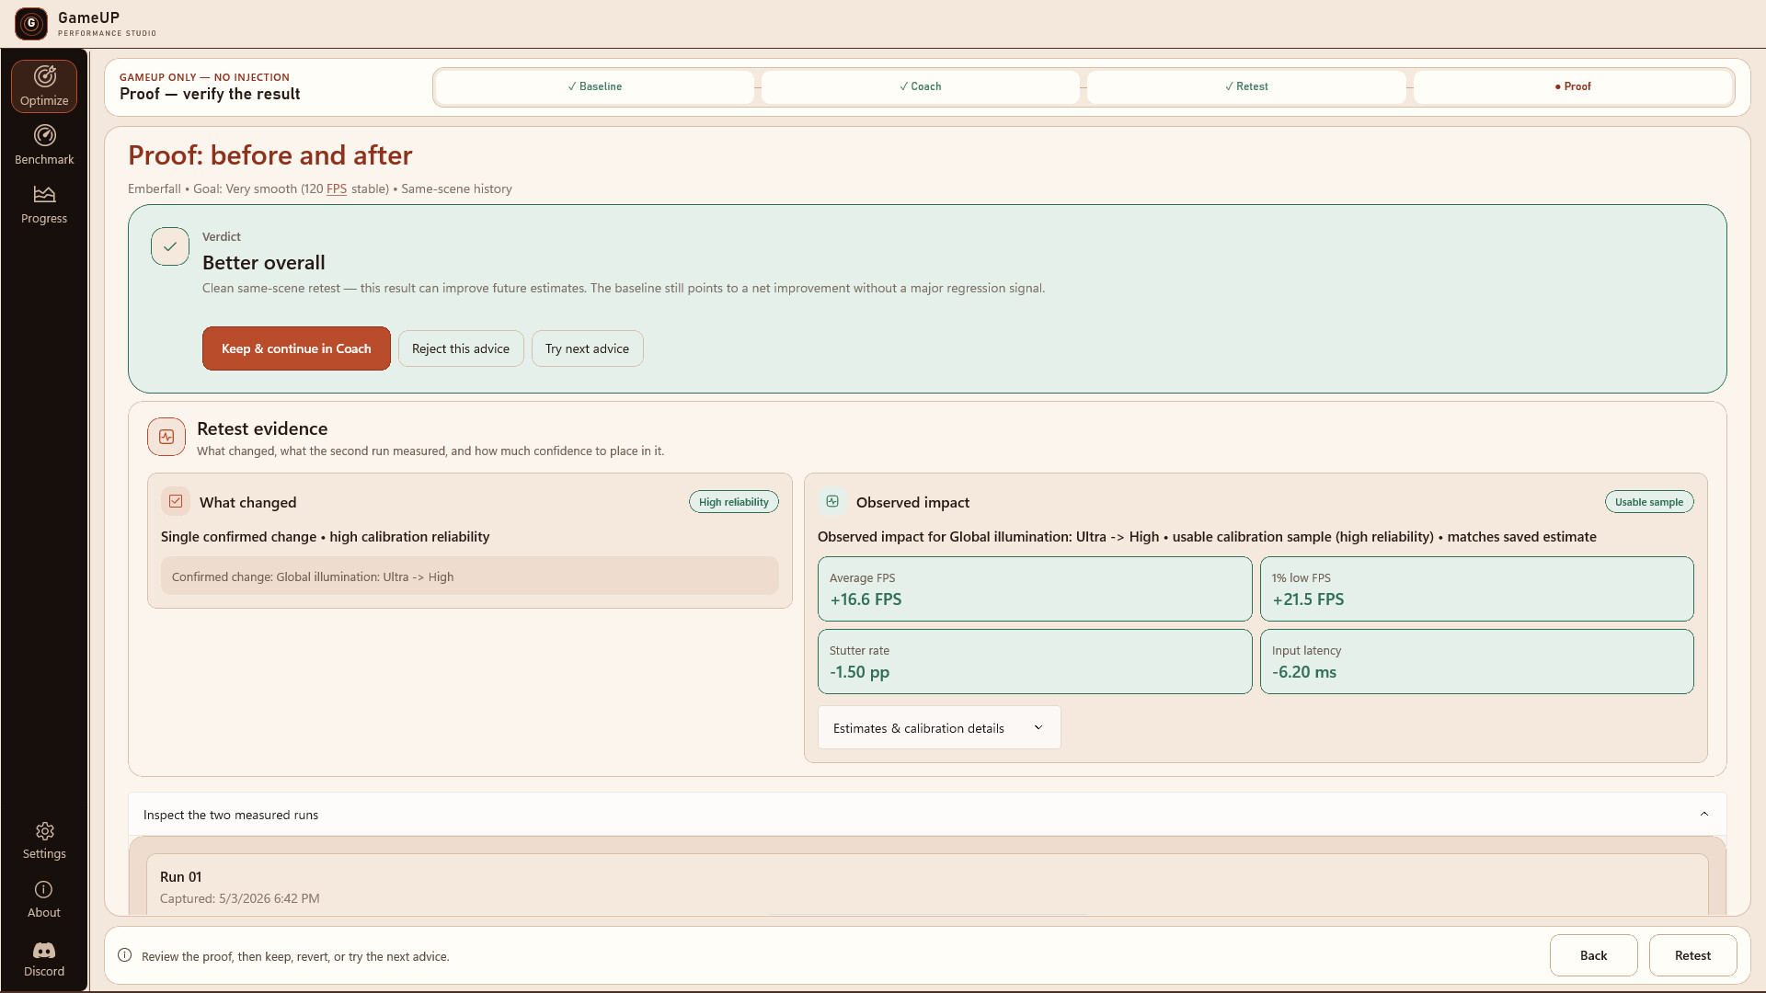Click the What changed checklist icon
Image resolution: width=1766 pixels, height=993 pixels.
tap(176, 501)
